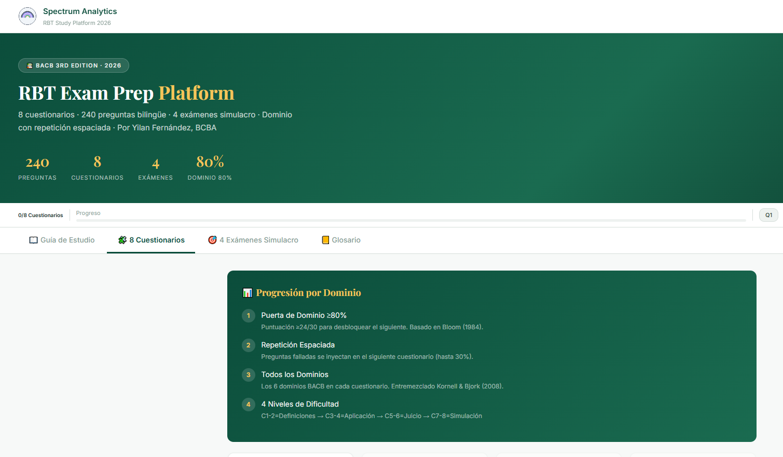
Task: Click the Progreso progress bar
Action: point(410,220)
